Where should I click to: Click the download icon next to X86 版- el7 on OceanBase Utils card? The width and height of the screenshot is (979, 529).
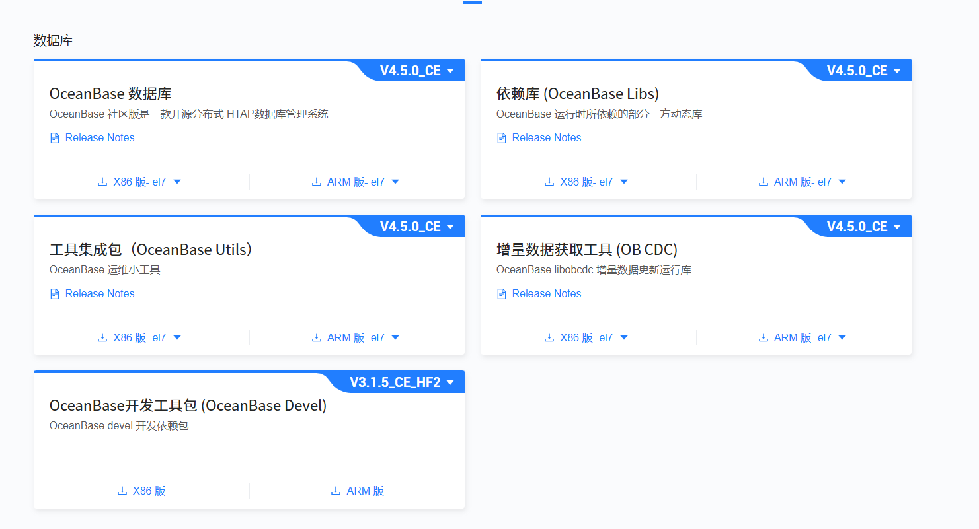pyautogui.click(x=101, y=337)
